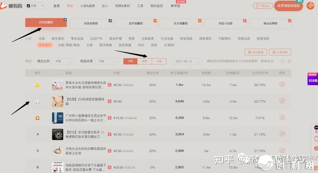Select the 家具建材 category filter
The width and height of the screenshot is (318, 173).
45,45
